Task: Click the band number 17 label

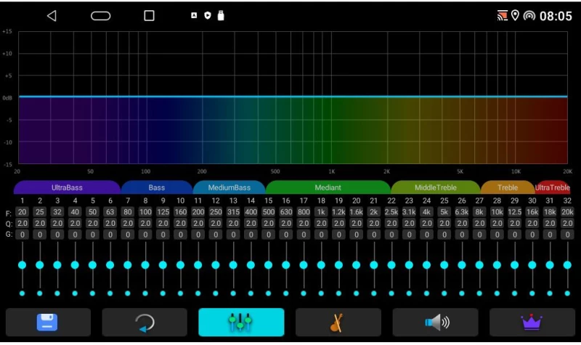Action: click(x=304, y=201)
